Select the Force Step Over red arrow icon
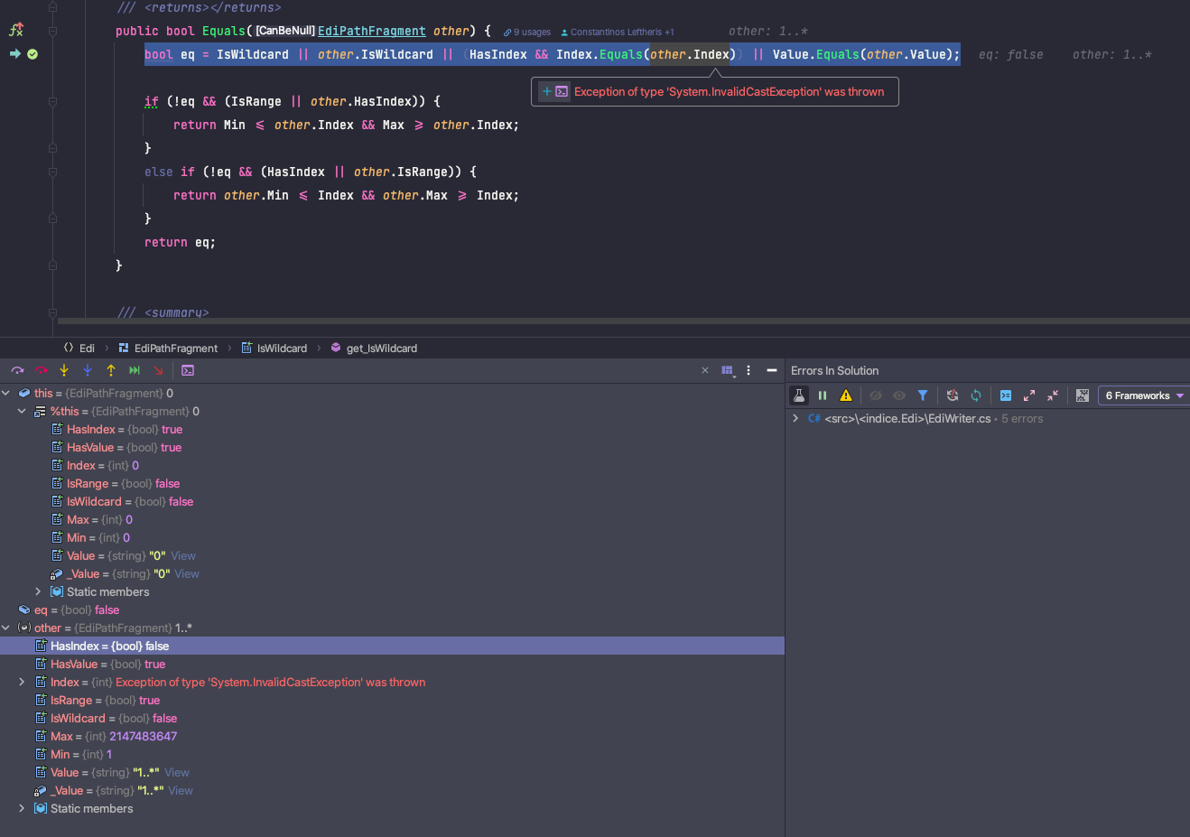The width and height of the screenshot is (1190, 837). tap(41, 370)
